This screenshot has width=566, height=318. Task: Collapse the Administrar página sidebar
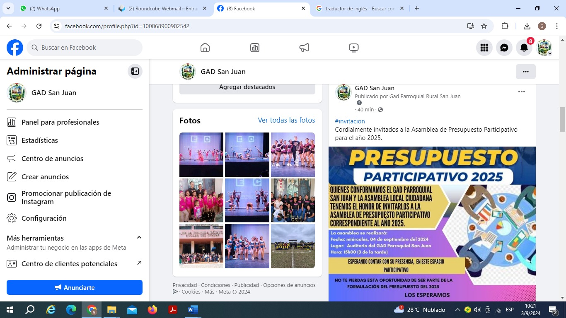135,71
